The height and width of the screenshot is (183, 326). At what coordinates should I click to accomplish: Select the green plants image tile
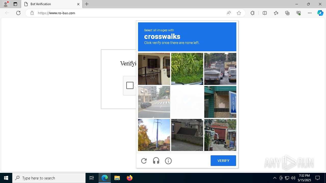[x=187, y=69]
